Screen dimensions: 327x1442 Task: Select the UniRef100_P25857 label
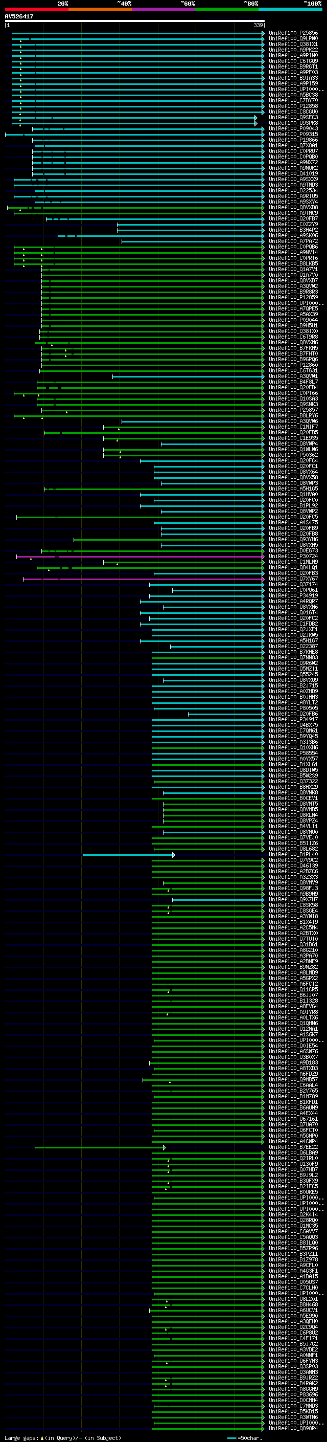[293, 410]
